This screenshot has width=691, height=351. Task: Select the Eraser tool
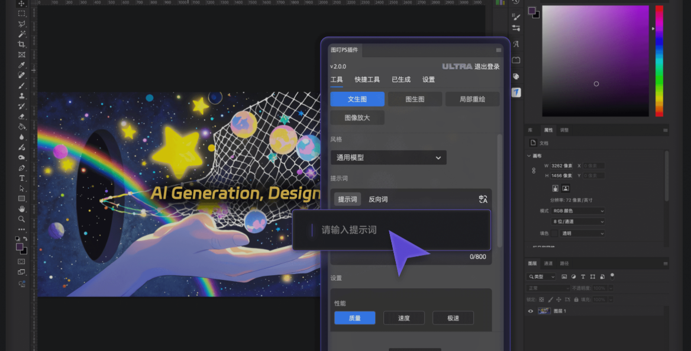tap(21, 117)
